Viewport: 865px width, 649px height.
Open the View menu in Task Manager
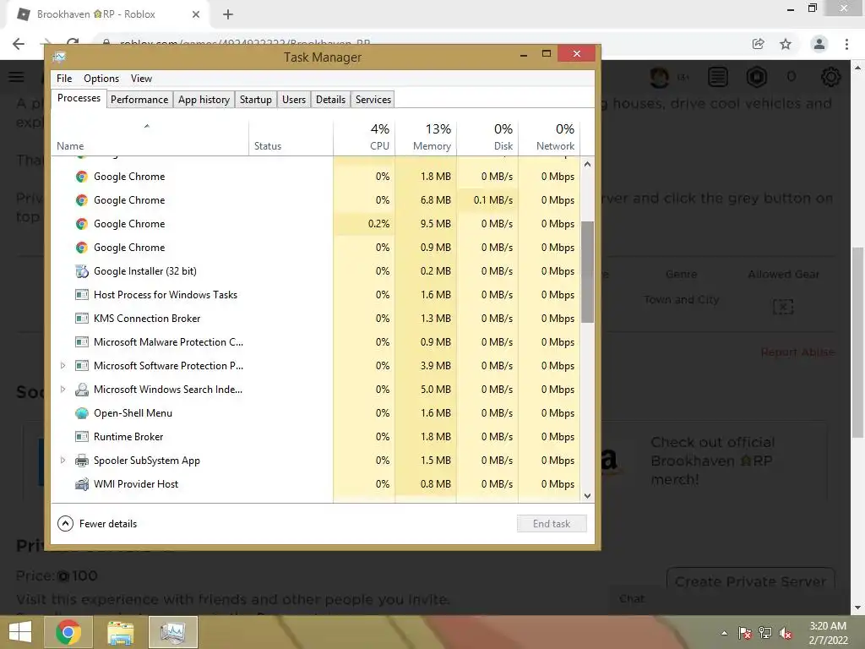tap(141, 79)
